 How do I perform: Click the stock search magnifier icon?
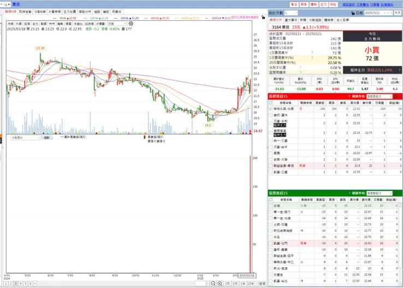click(5, 4)
